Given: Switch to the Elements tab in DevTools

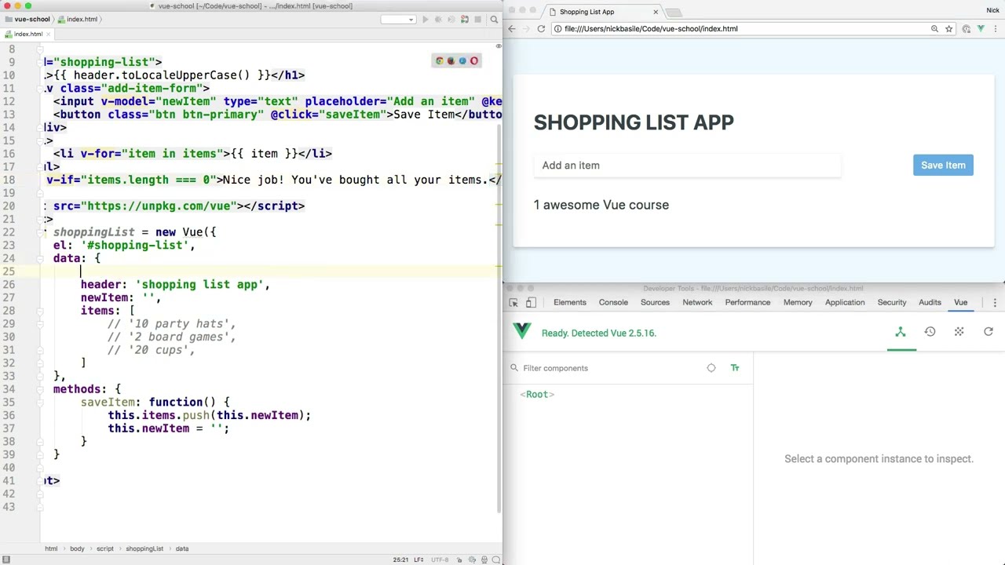Looking at the screenshot, I should click(x=570, y=302).
